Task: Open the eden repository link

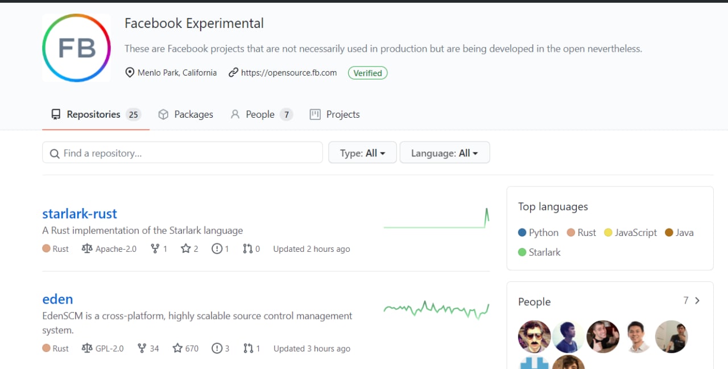Action: coord(57,299)
